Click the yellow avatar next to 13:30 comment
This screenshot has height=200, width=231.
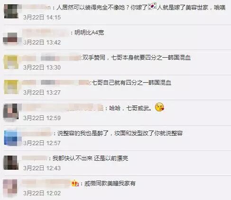(x=11, y=62)
